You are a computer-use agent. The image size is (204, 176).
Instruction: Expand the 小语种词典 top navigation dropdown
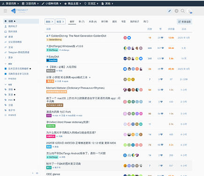pyautogui.click(x=52, y=4)
